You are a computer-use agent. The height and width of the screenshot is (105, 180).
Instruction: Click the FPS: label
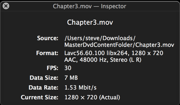52,68
